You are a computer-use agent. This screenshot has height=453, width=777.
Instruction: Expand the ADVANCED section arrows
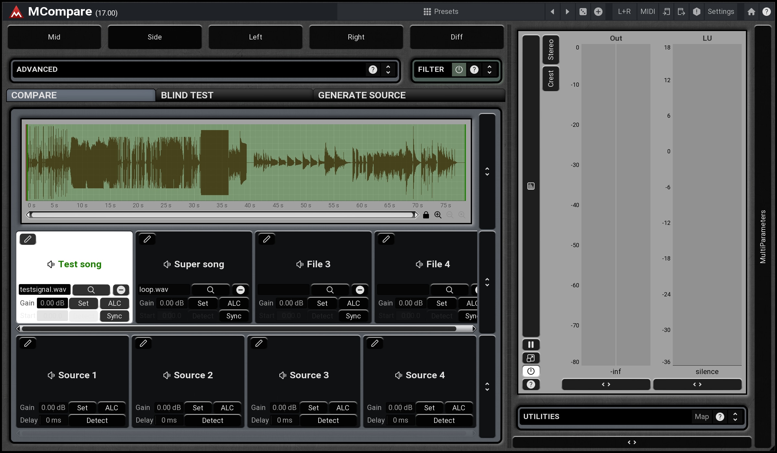point(388,69)
